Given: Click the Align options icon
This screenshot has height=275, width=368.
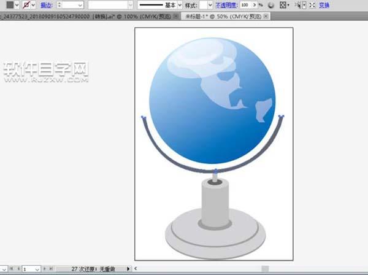Looking at the screenshot, I should 283,5.
